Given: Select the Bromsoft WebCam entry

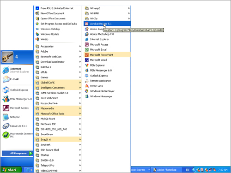Looking at the screenshot, I should click(58, 57).
